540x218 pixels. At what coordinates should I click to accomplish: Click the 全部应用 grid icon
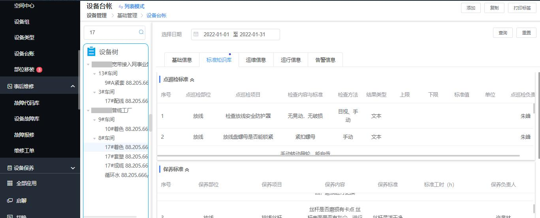coord(10,183)
